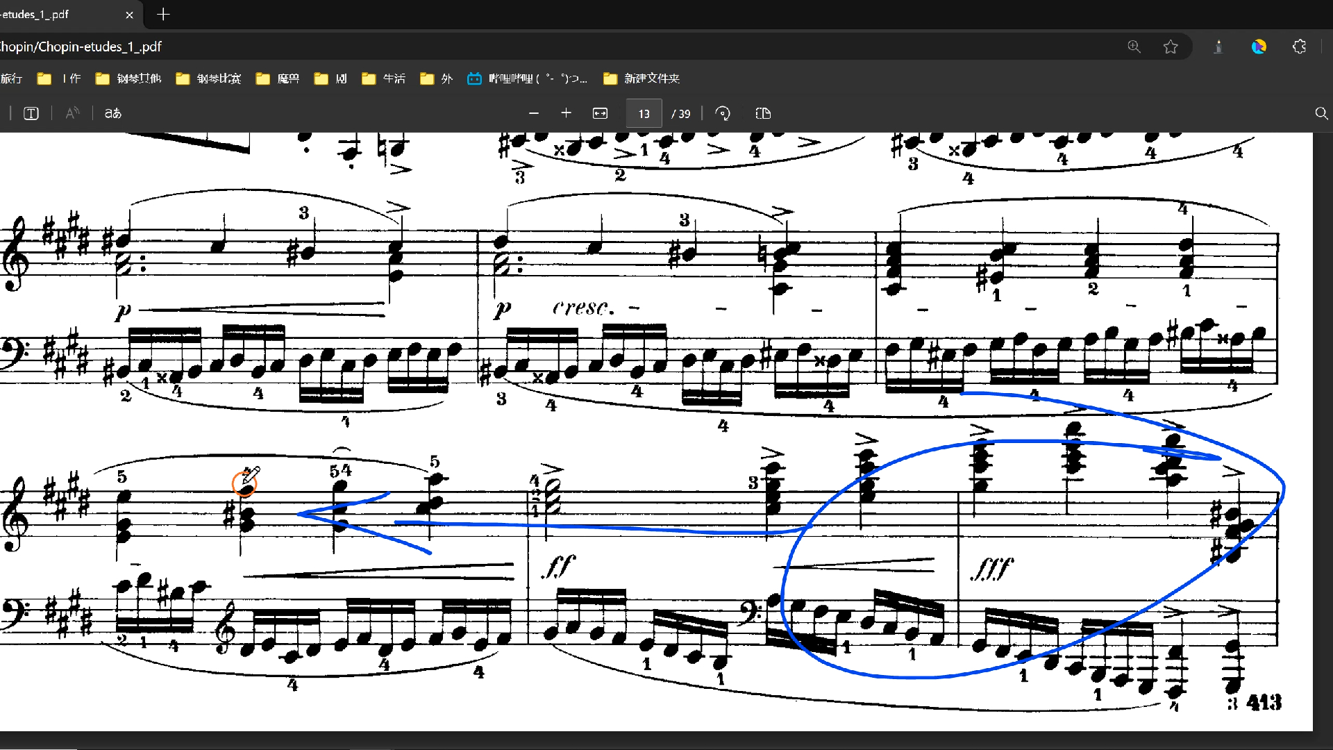
Task: Rotate the PDF page
Action: pos(723,113)
